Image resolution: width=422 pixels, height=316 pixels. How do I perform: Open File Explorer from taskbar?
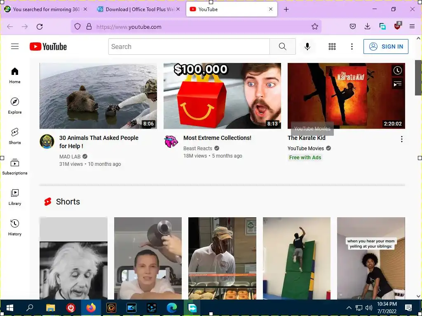[50, 308]
